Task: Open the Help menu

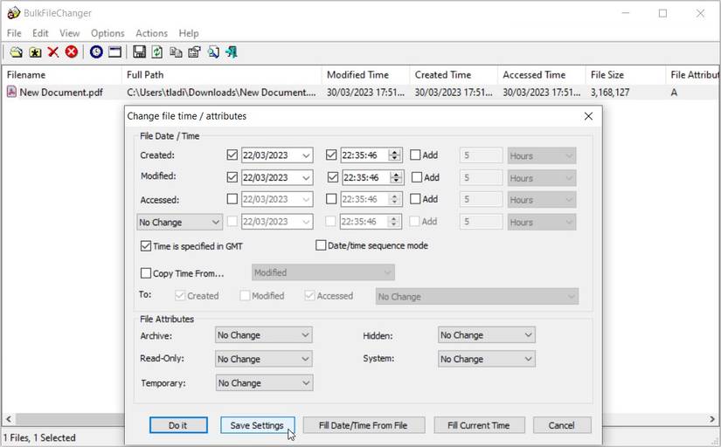Action: click(x=189, y=33)
